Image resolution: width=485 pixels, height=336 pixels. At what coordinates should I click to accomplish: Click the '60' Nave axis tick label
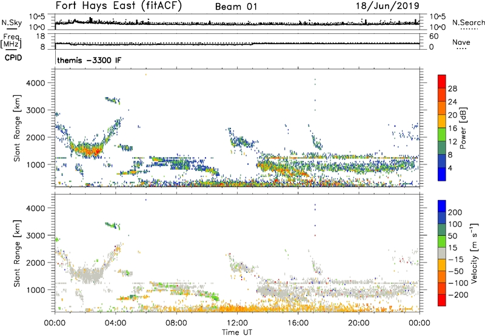tap(433, 36)
